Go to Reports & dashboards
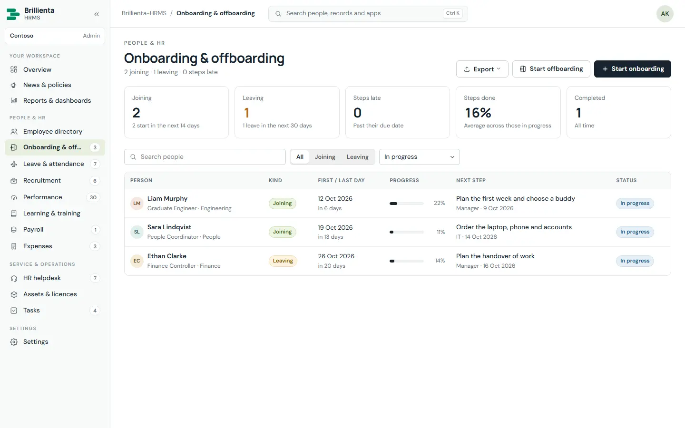This screenshot has height=428, width=685. point(55,100)
